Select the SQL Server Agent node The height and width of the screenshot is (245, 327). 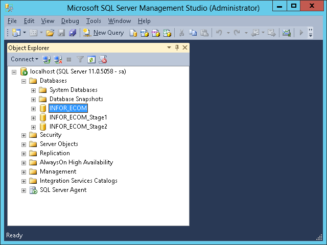(63, 190)
